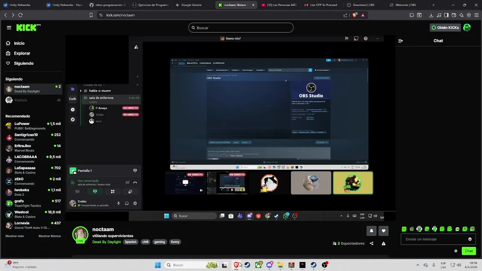
Task: Open LaSapaaaaa recommended channel
Action: point(33,170)
